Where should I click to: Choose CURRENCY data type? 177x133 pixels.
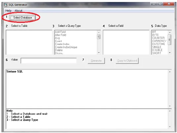click(159, 41)
